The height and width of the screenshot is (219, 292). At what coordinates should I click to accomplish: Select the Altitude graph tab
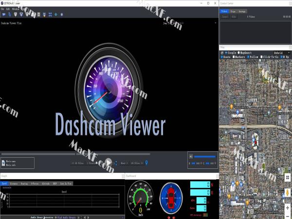click(46, 183)
